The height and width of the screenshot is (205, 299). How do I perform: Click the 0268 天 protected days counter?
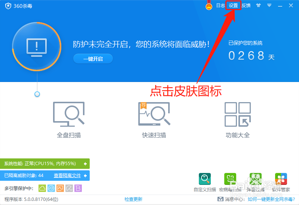(251, 56)
